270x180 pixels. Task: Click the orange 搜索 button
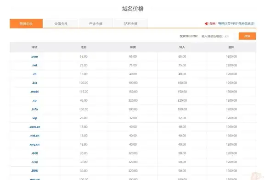pyautogui.click(x=247, y=36)
